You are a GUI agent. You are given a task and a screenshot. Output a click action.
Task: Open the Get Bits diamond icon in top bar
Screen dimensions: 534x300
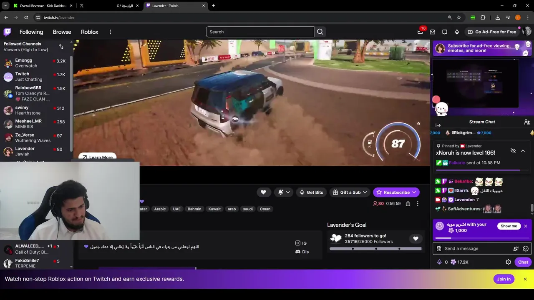point(457,32)
